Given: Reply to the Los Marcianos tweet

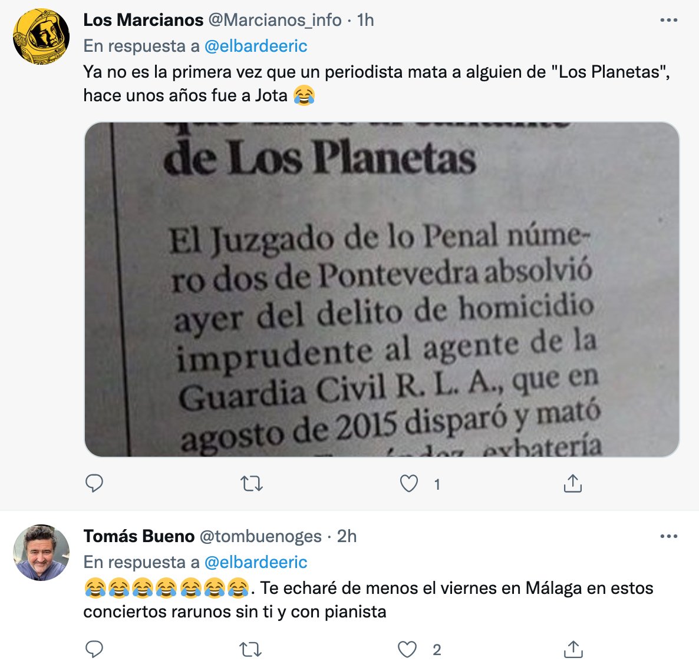Looking at the screenshot, I should tap(94, 484).
